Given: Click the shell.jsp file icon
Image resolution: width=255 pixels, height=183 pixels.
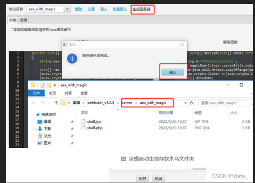Looking at the screenshot, I should pyautogui.click(x=83, y=121).
